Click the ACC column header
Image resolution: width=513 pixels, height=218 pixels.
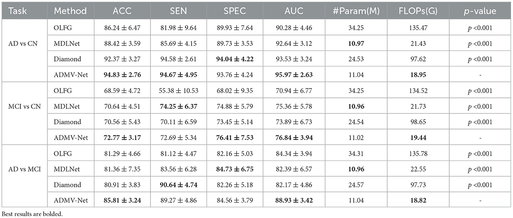click(x=122, y=11)
